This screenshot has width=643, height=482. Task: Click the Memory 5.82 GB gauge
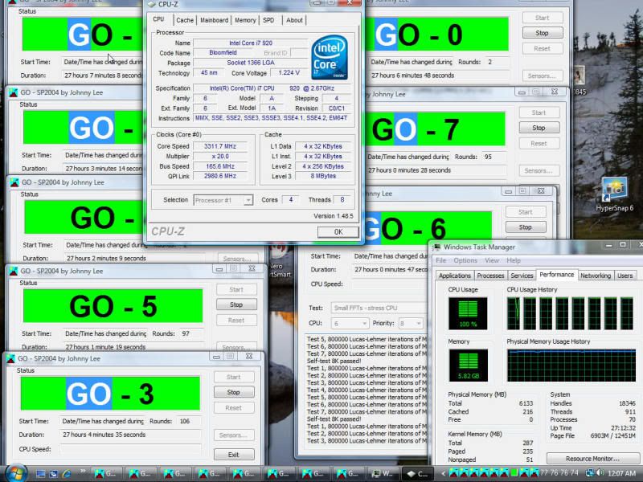tap(468, 366)
